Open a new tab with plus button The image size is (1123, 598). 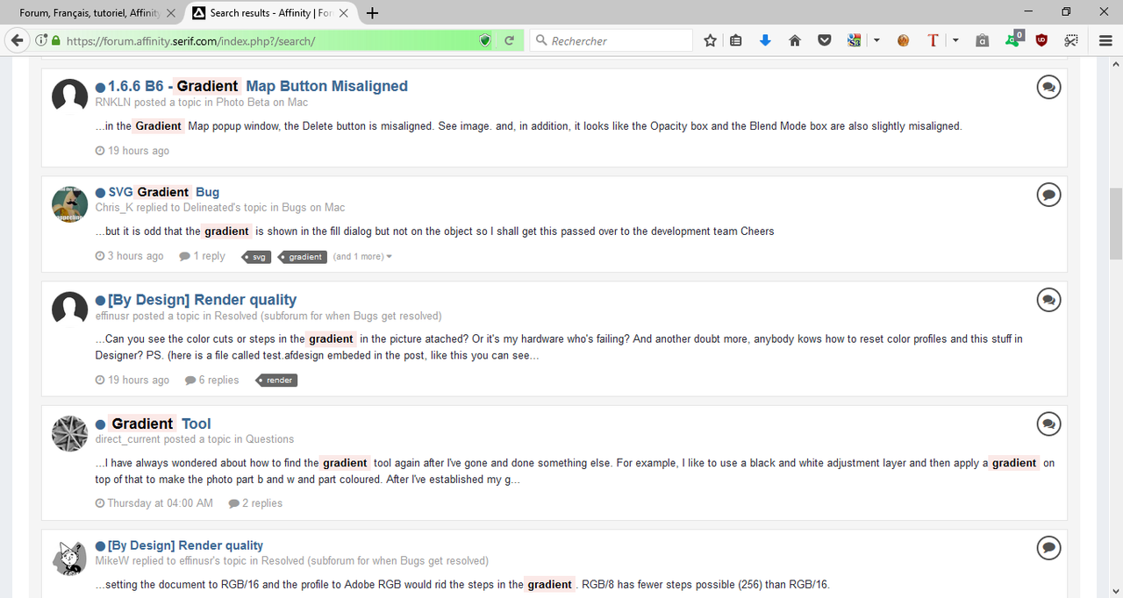click(x=373, y=12)
